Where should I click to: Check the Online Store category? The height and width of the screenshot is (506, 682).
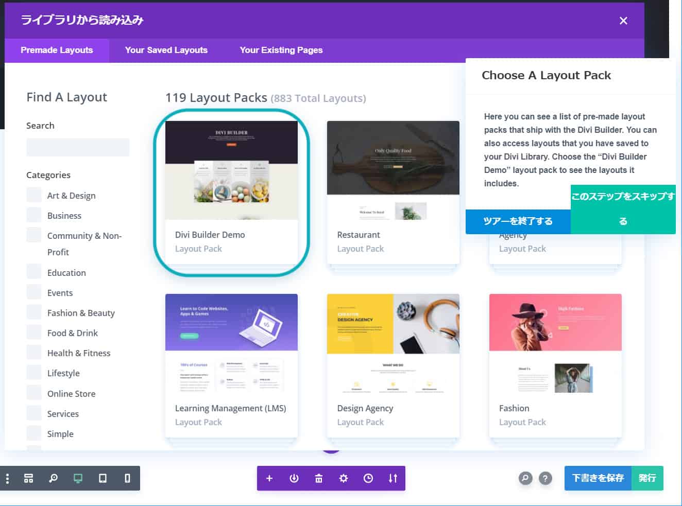coord(34,393)
